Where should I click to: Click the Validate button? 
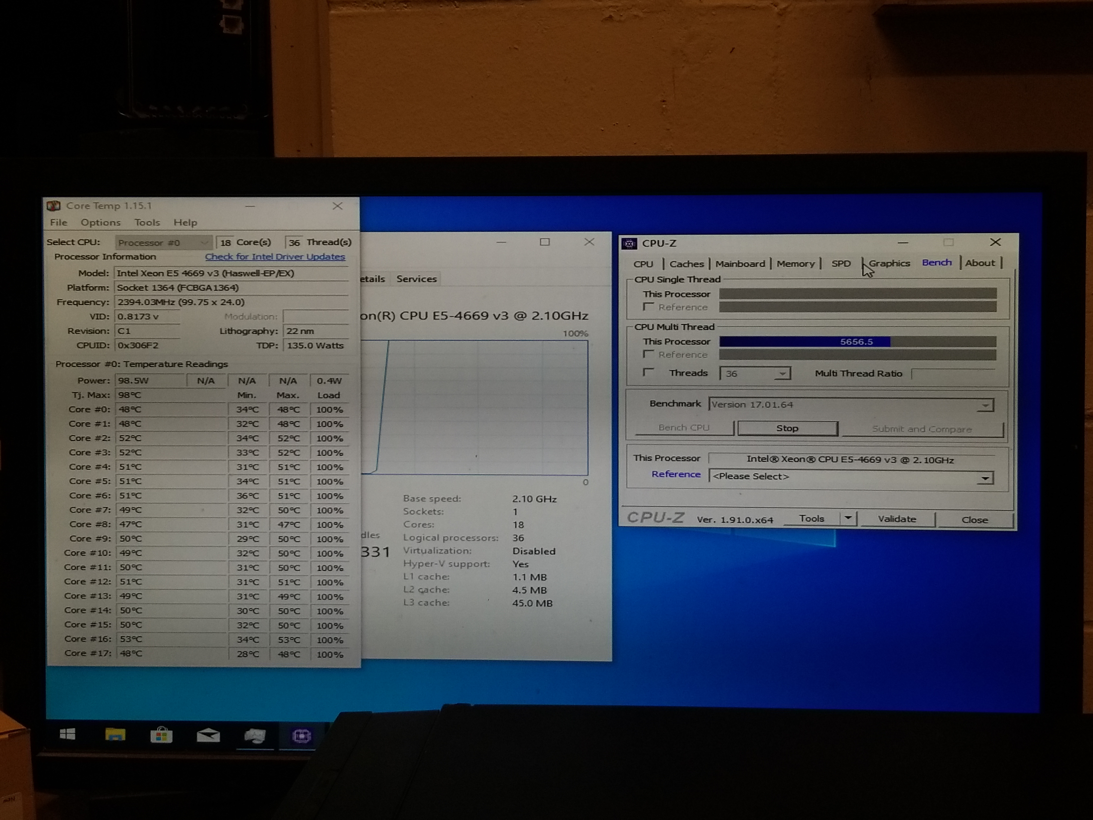click(x=897, y=519)
